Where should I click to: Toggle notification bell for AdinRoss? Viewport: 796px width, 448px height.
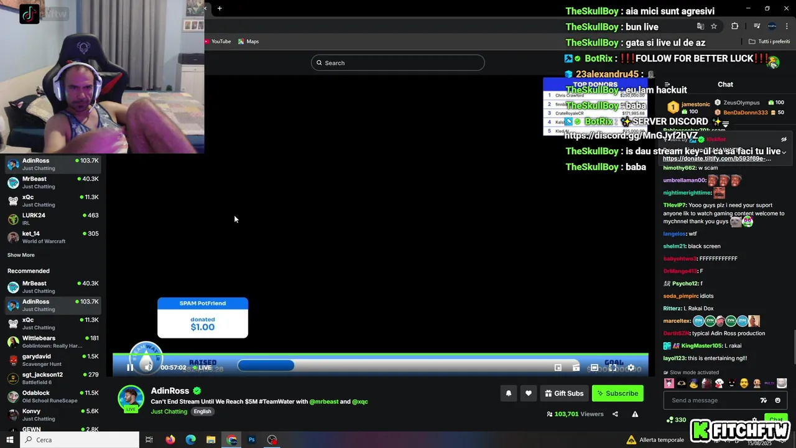pyautogui.click(x=509, y=393)
